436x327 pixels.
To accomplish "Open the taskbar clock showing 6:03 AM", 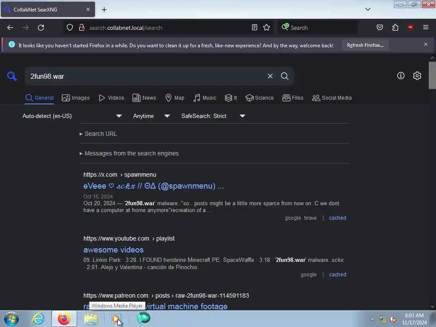I will tap(414, 319).
